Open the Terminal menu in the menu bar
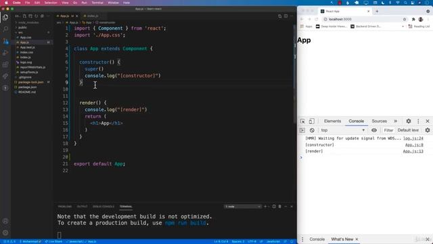Viewport: 433px width, 244px height. tap(97, 3)
